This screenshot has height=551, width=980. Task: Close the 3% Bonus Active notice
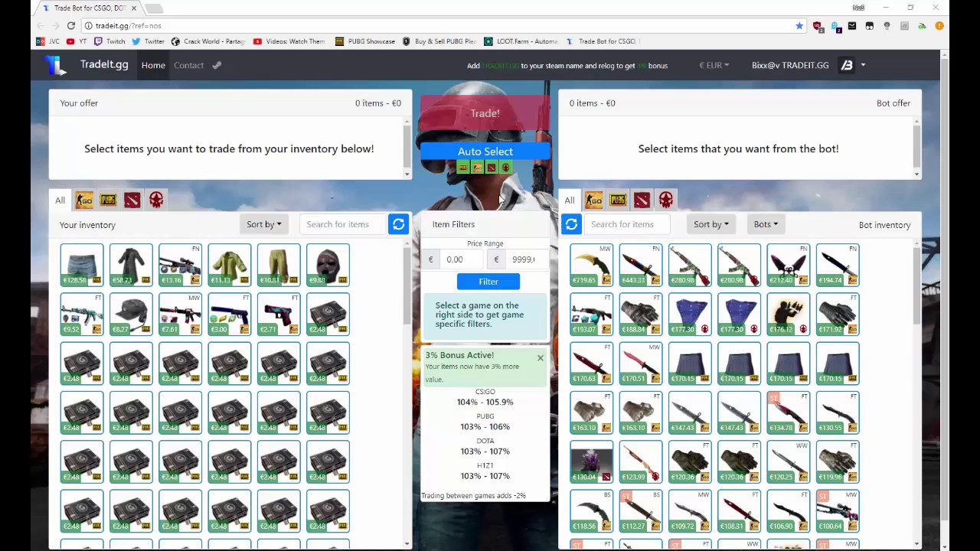pos(540,357)
